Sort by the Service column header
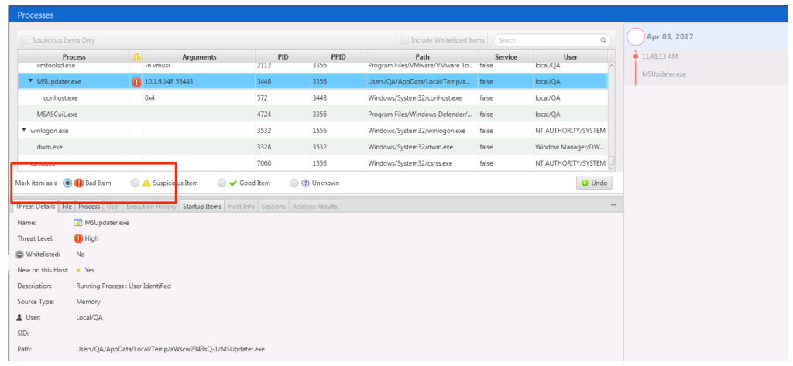Image resolution: width=793 pixels, height=366 pixels. click(x=506, y=56)
